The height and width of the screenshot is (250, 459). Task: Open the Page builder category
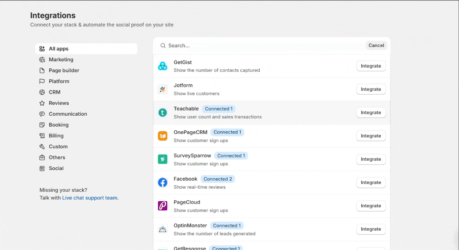(x=87, y=70)
